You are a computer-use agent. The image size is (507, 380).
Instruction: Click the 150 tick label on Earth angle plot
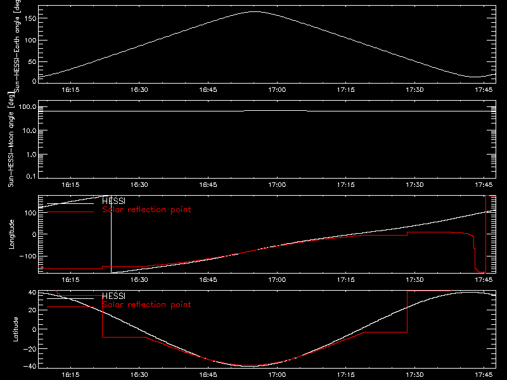tap(30, 18)
